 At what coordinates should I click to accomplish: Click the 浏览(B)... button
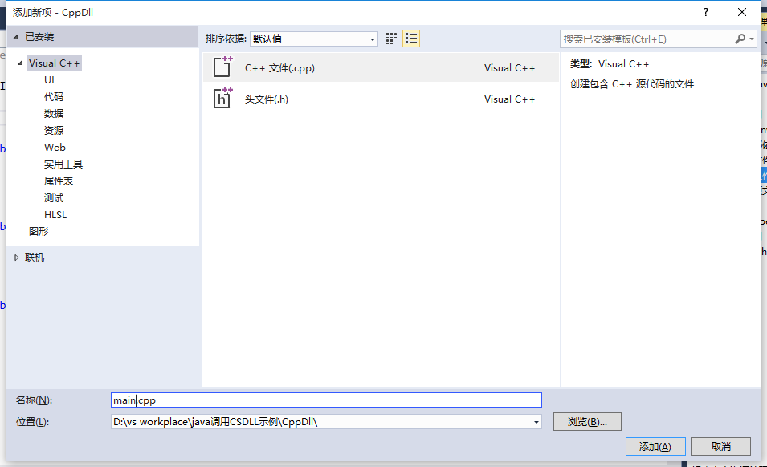(x=587, y=421)
